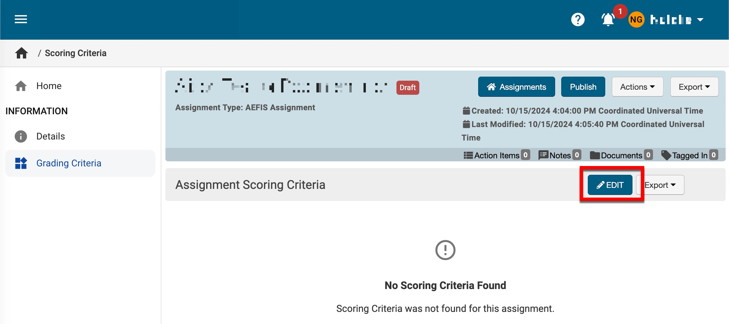Select Grading Criteria in sidebar
The image size is (729, 324).
pos(69,163)
